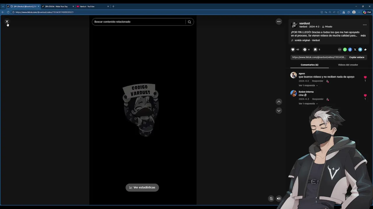373x209 pixels.
Task: Open the browser profile avatar
Action: pos(354,12)
